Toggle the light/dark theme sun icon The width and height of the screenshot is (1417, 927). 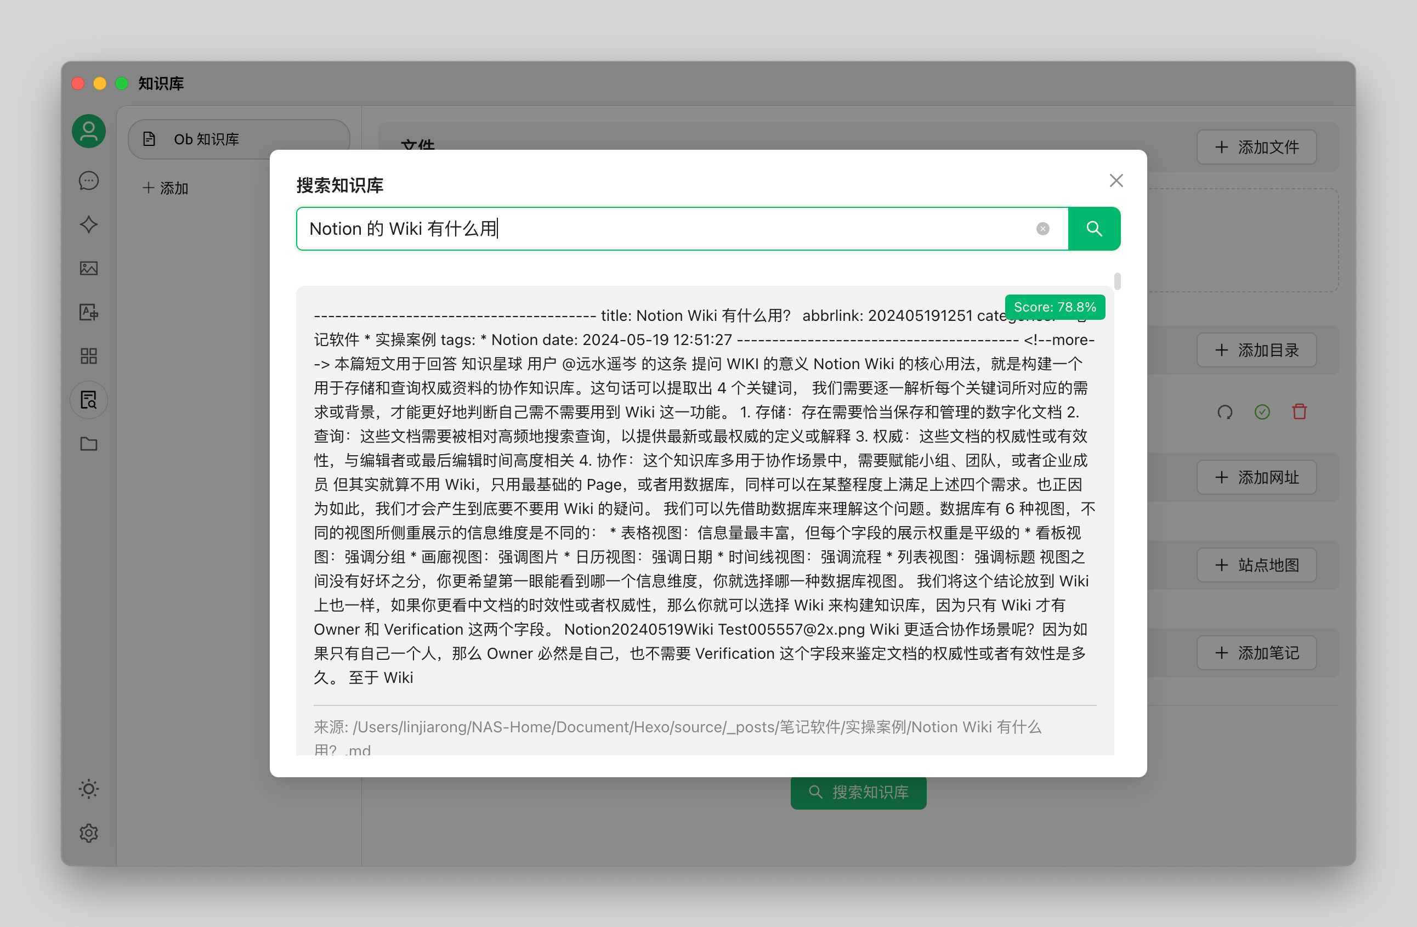89,789
